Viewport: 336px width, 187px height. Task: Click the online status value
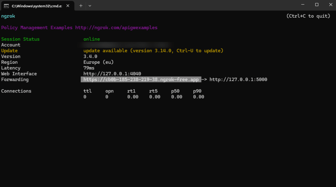tap(92, 39)
